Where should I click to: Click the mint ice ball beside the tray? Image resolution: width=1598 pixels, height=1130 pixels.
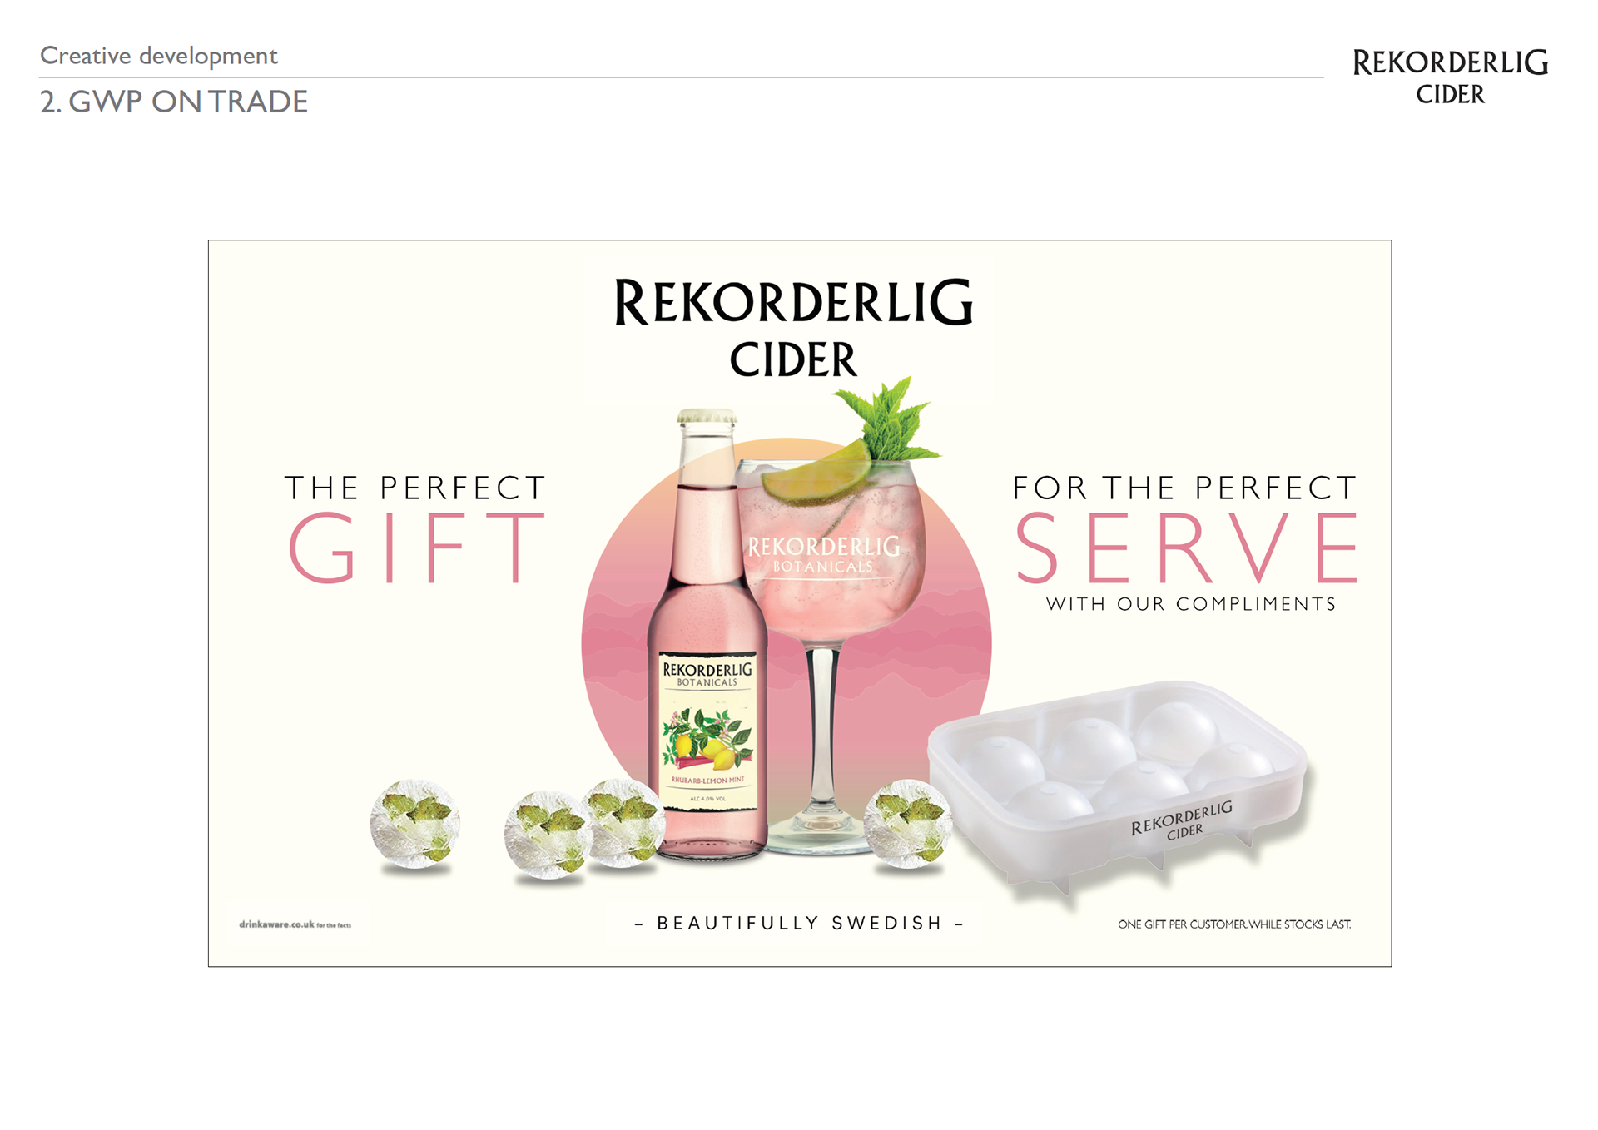tap(907, 824)
